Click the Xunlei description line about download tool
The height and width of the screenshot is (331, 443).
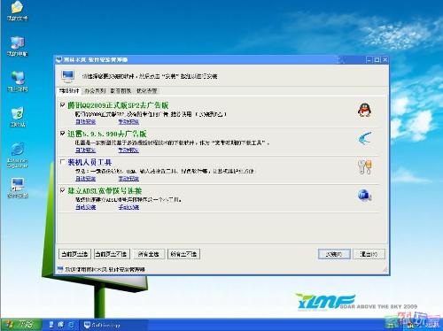click(173, 142)
